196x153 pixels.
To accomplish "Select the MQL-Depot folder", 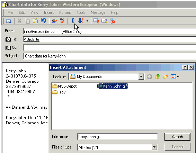I will (x=64, y=86).
